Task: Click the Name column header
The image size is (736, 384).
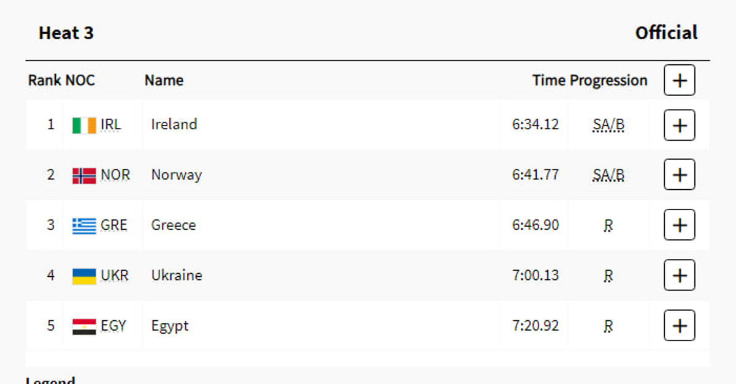Action: pyautogui.click(x=164, y=80)
